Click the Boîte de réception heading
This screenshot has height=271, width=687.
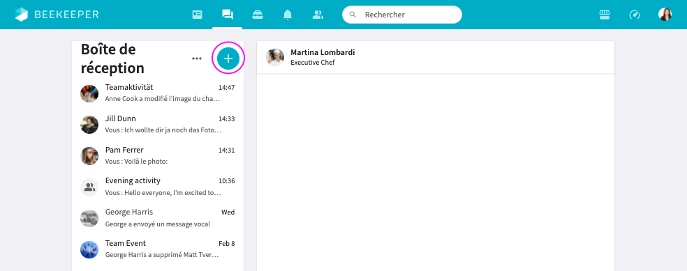(x=112, y=59)
